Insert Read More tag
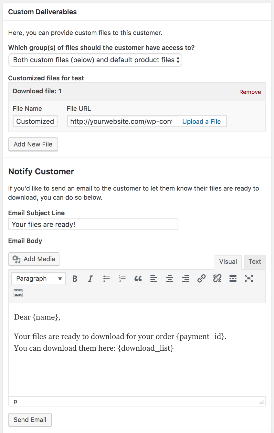274x433 pixels. click(233, 279)
